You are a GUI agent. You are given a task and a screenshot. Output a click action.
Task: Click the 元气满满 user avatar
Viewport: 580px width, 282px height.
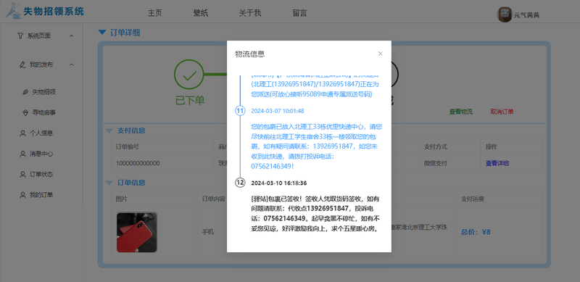coord(505,14)
